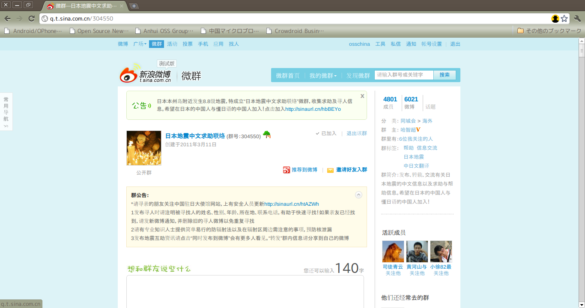Click the post text area input box

point(245,292)
